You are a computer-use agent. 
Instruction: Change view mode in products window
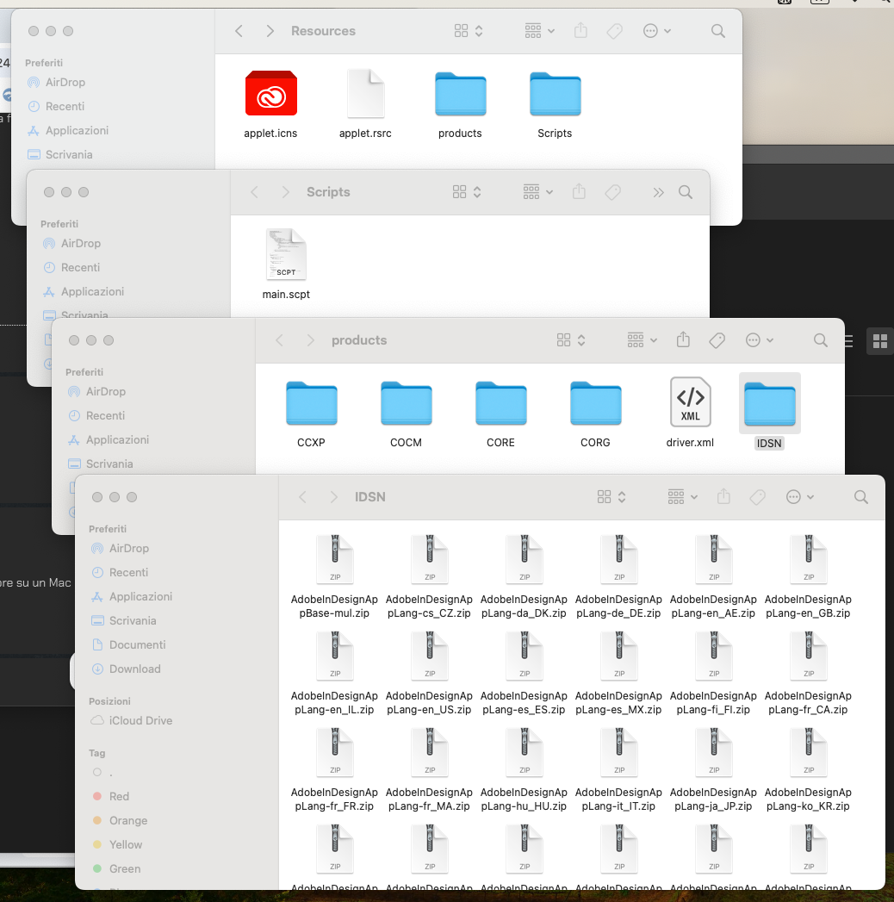(572, 340)
